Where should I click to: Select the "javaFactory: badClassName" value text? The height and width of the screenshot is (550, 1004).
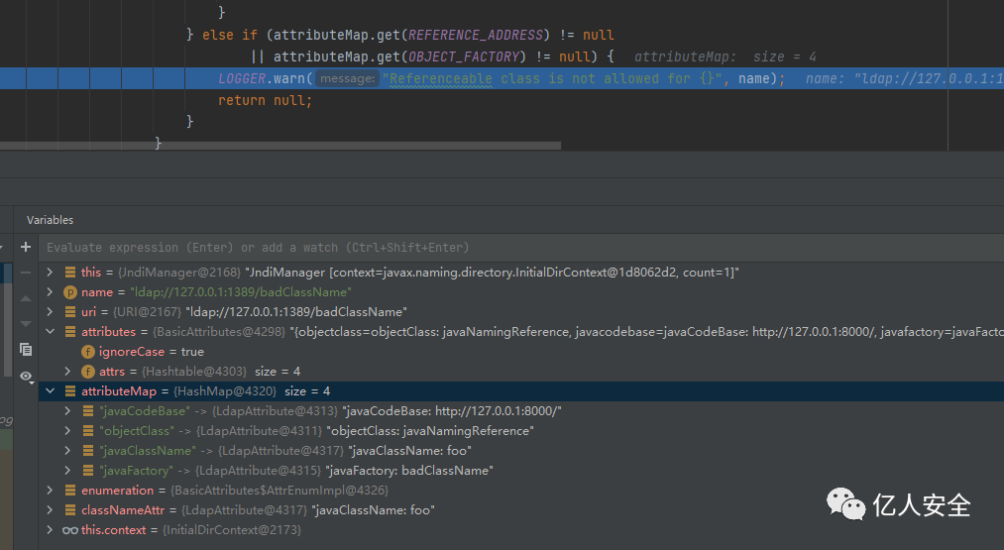[x=409, y=471]
